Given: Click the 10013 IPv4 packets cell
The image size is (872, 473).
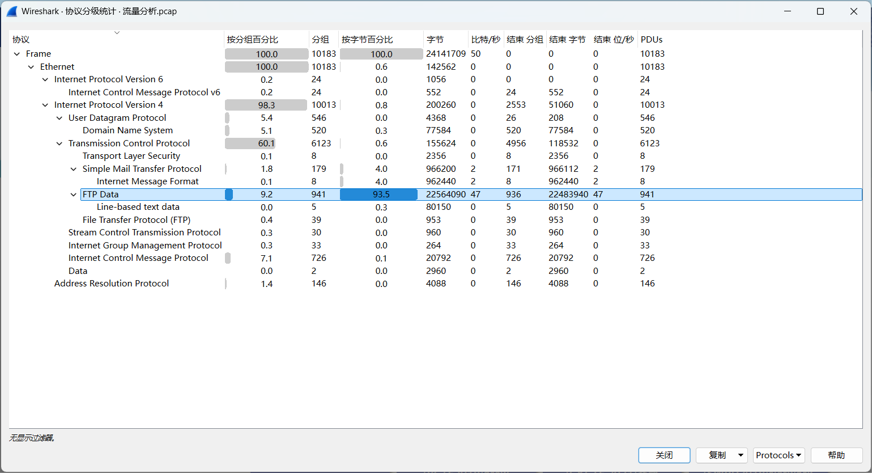Looking at the screenshot, I should coord(324,105).
